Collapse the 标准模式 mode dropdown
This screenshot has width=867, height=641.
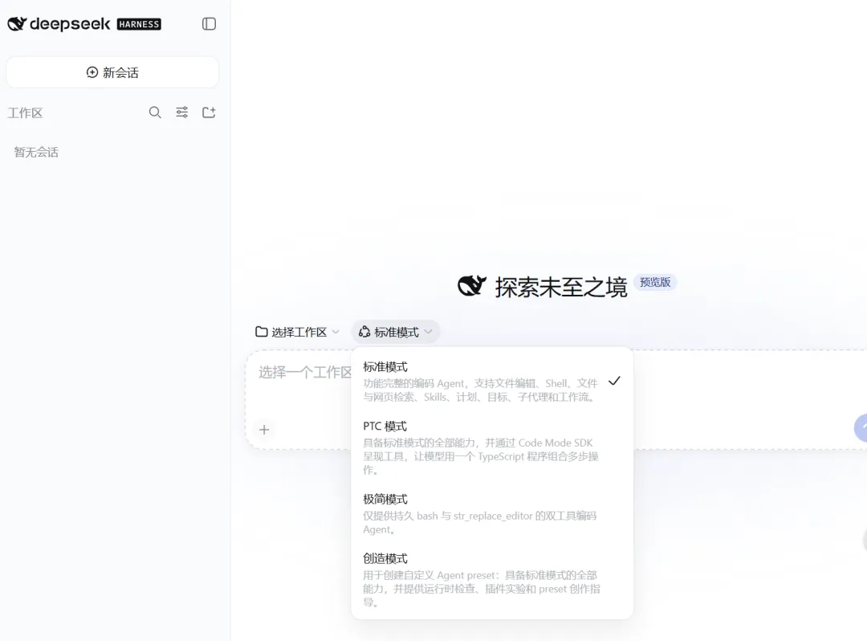tap(396, 332)
